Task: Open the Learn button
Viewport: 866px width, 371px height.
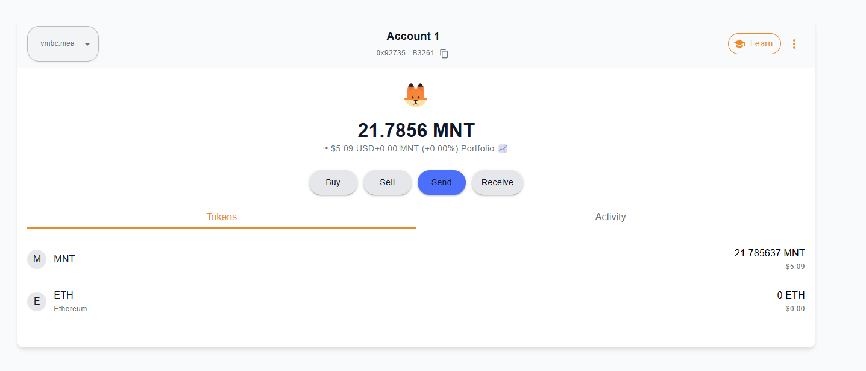Action: [755, 44]
